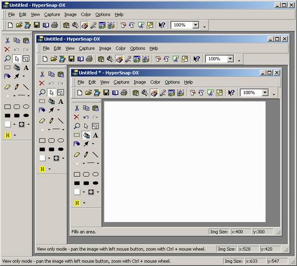Toggle the Fill bucket tool in outermost left toolbar
The image size is (297, 266).
click(x=16, y=68)
